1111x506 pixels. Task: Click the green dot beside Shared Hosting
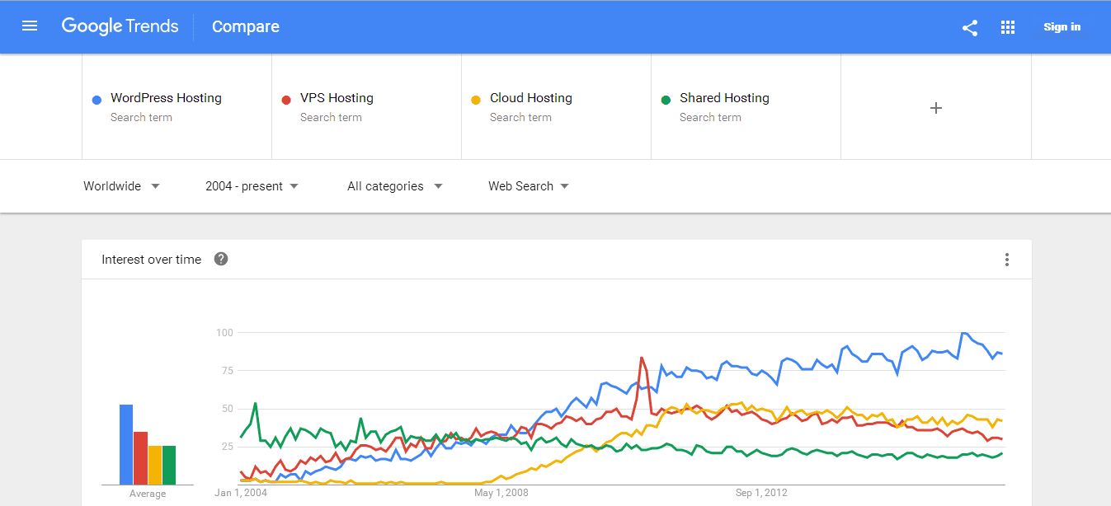tap(666, 100)
